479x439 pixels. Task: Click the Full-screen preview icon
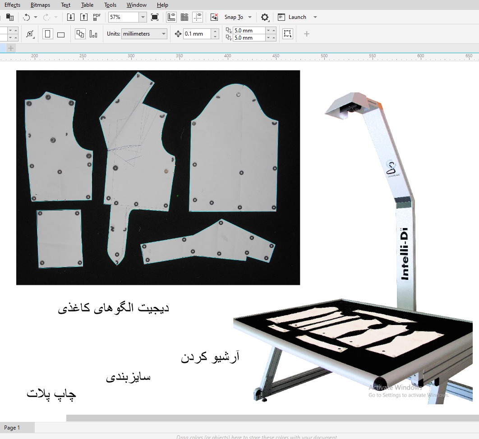[155, 17]
